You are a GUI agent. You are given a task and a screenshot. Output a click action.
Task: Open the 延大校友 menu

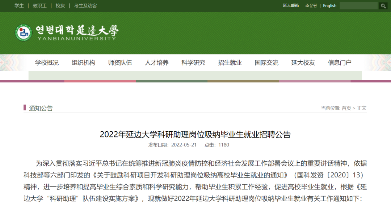pos(303,63)
